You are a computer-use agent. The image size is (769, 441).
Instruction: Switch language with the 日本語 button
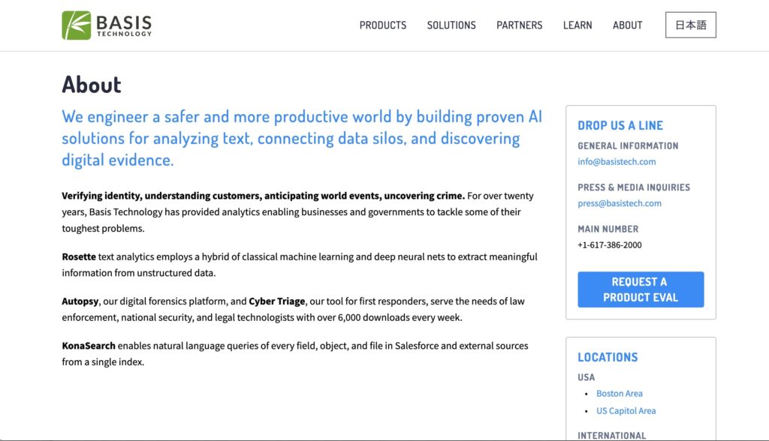(690, 25)
